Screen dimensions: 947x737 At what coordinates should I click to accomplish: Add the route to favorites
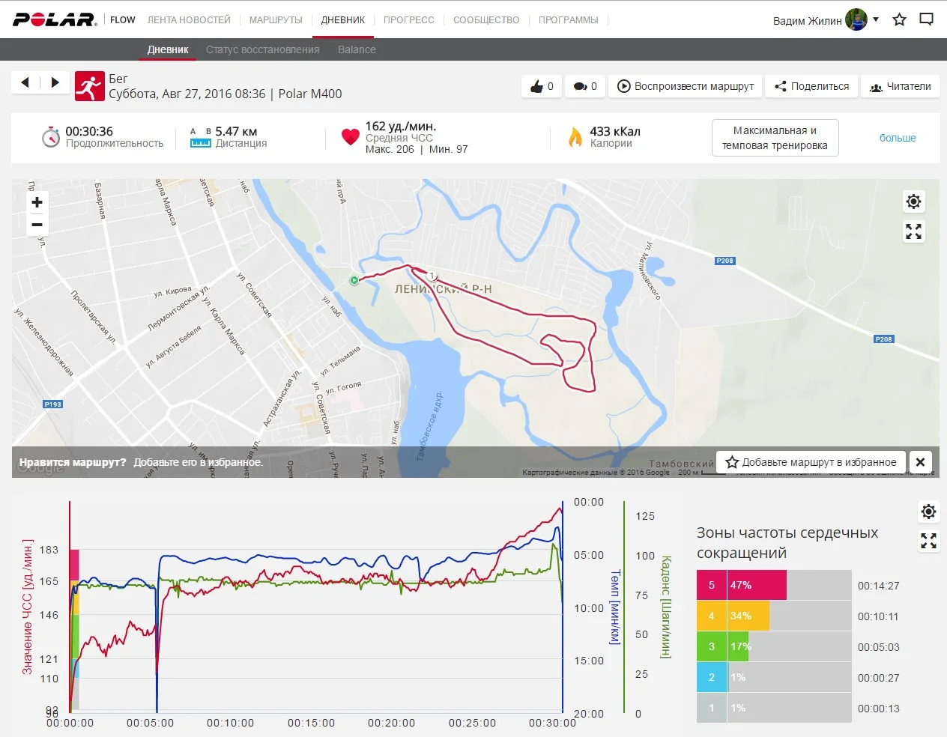coord(811,462)
